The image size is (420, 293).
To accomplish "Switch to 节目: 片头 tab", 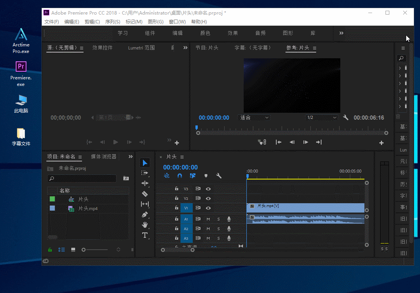I will point(207,48).
